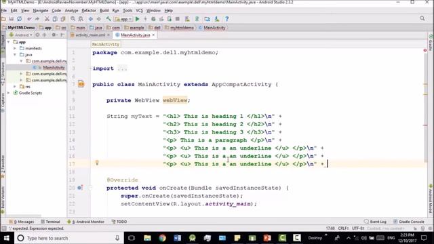Viewport: 434px width, 244px height.
Task: Open the Build menu
Action: coord(104,11)
